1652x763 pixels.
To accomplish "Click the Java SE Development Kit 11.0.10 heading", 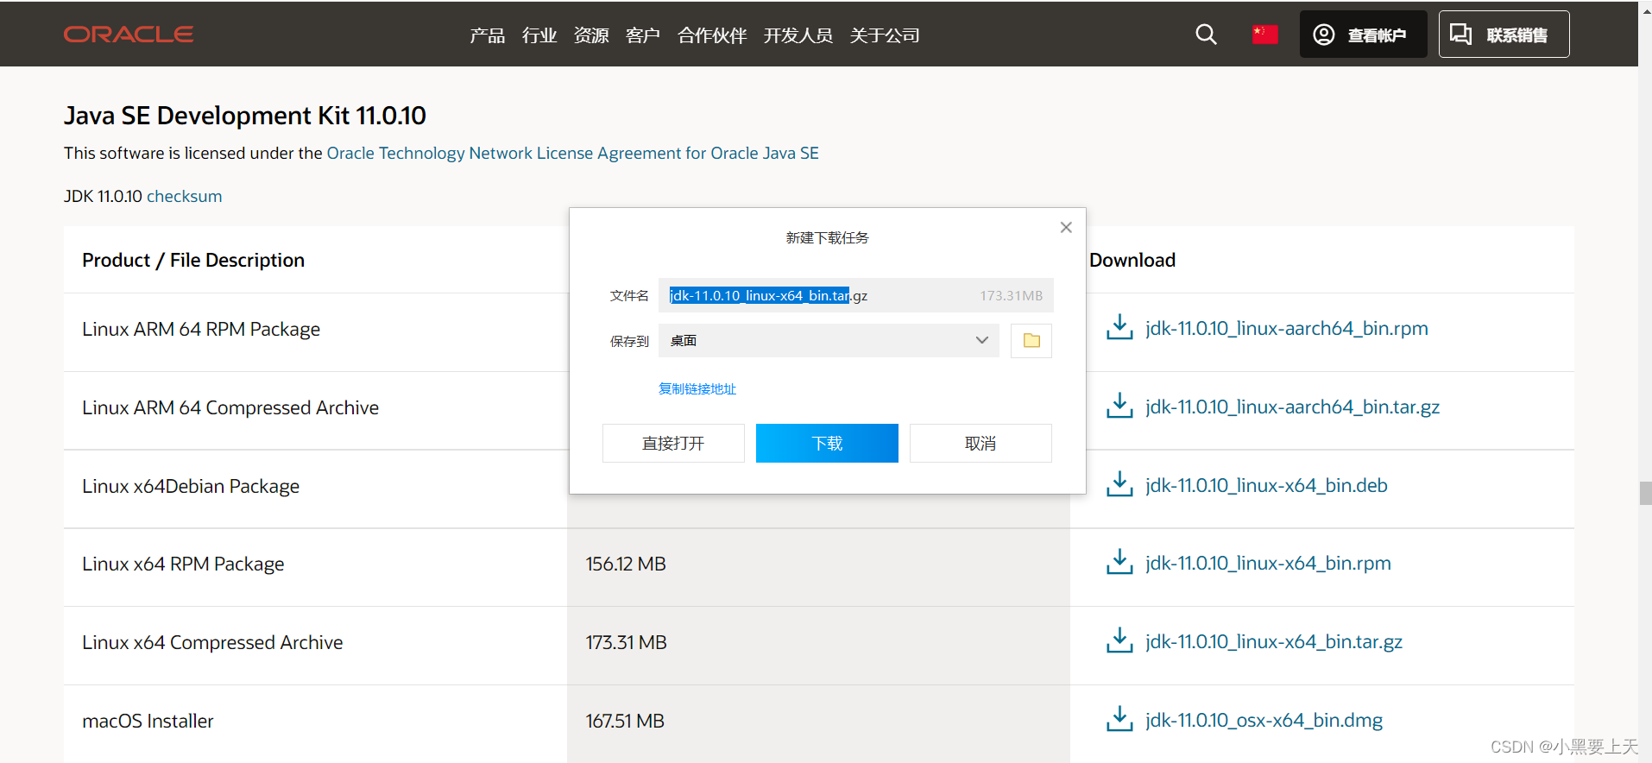I will [245, 115].
